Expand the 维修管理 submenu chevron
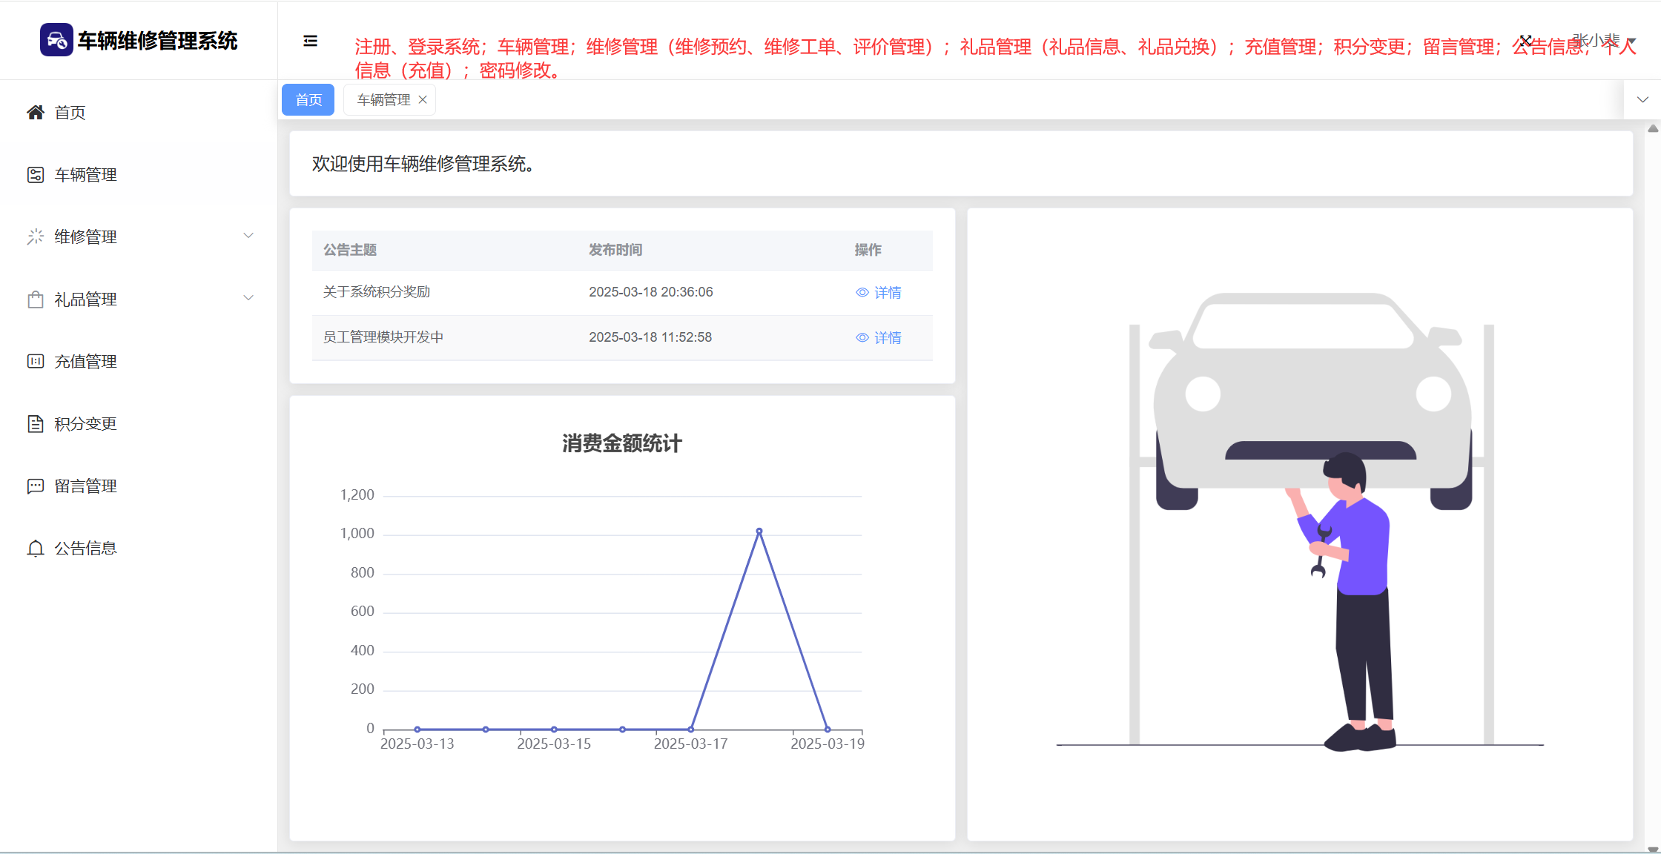The width and height of the screenshot is (1661, 854). 248,236
